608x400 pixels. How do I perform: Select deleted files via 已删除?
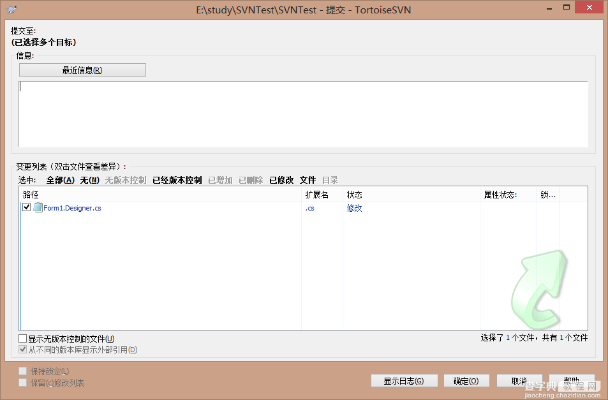coord(251,181)
